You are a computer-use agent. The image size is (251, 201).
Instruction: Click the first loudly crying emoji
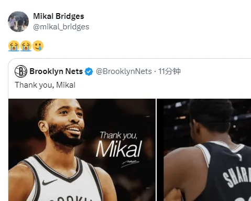click(14, 46)
